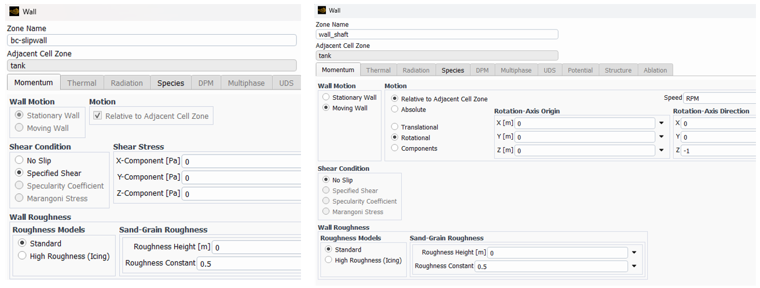Click the Wall dialog icon in right panel
The width and height of the screenshot is (760, 288).
coord(322,10)
